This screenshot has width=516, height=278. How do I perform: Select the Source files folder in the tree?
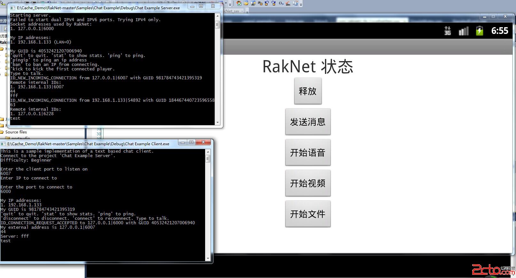[x=16, y=132]
